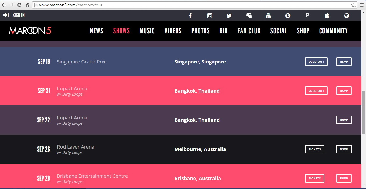
Task: Open Maroon 5 Twitter icon
Action: (x=229, y=16)
